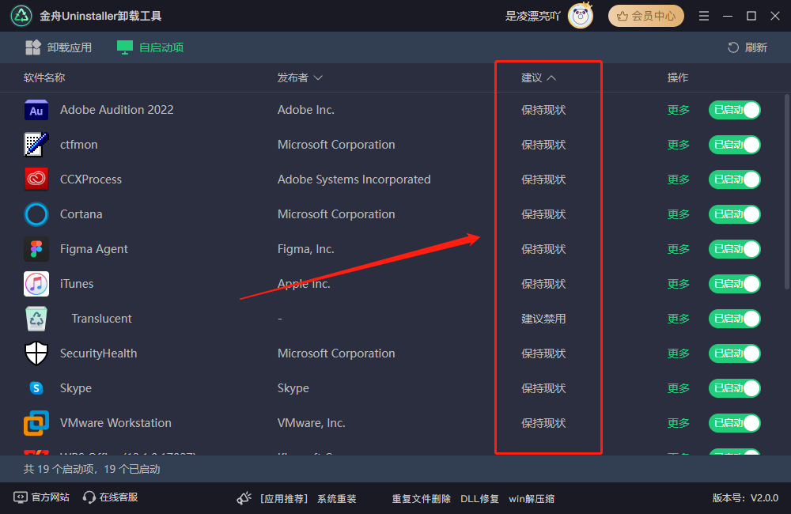Open 重复文件删除 link
Screen dimensions: 791x514
pyautogui.click(x=422, y=499)
